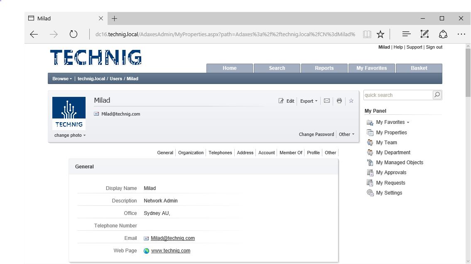Open the Home tab
The width and height of the screenshot is (471, 264).
pyautogui.click(x=230, y=68)
